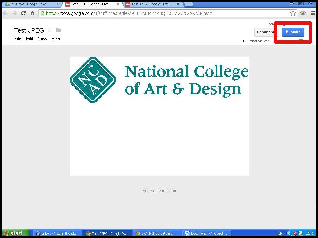Click the Comments button
This screenshot has height=238, width=318.
266,32
